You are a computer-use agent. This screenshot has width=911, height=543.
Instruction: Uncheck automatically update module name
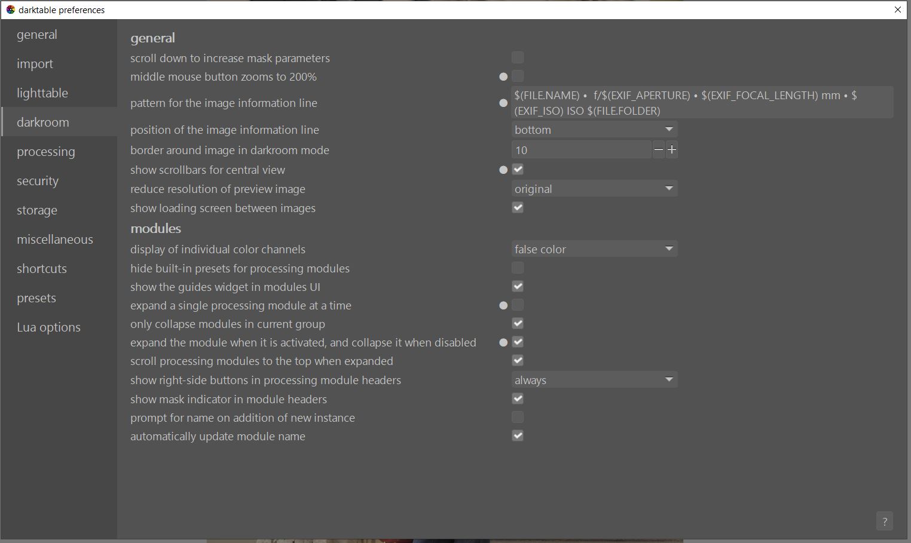[518, 435]
